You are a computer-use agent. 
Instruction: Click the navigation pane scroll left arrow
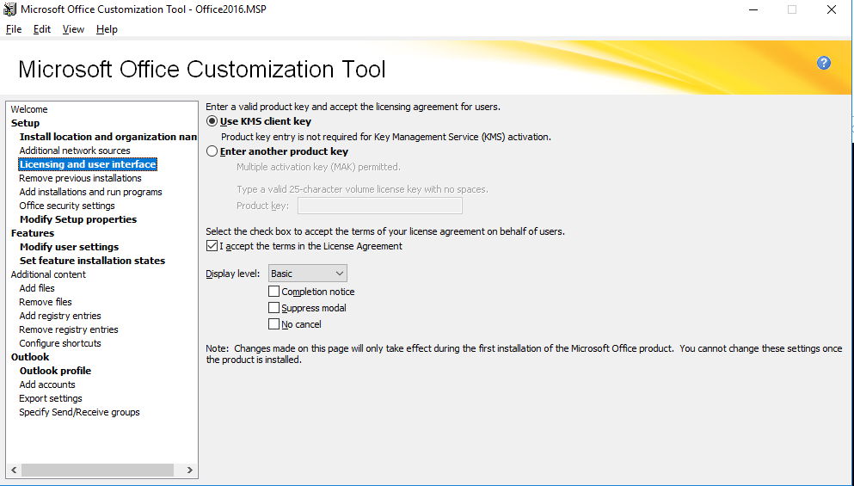pos(14,470)
